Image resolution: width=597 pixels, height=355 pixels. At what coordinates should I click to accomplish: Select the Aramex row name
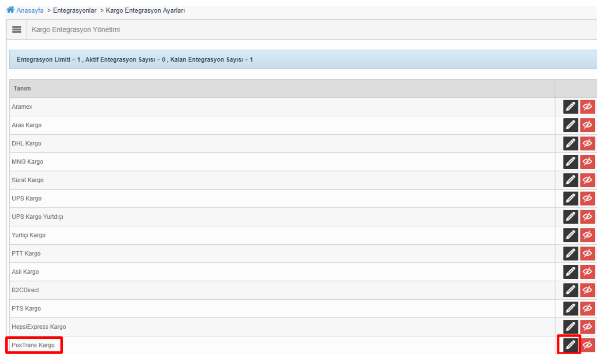22,107
